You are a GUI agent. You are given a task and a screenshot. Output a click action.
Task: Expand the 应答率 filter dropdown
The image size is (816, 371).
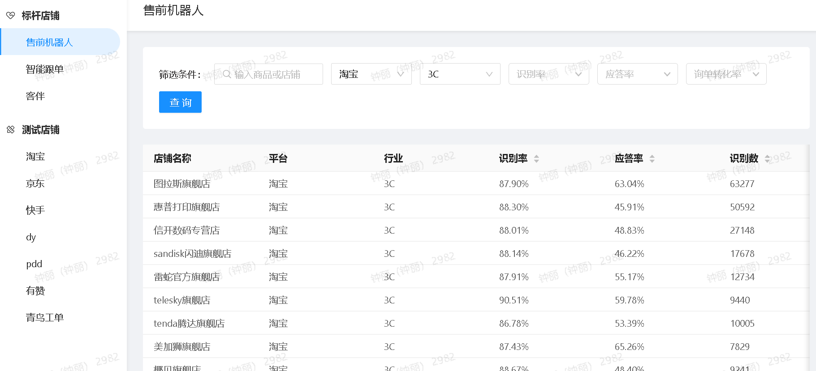638,74
